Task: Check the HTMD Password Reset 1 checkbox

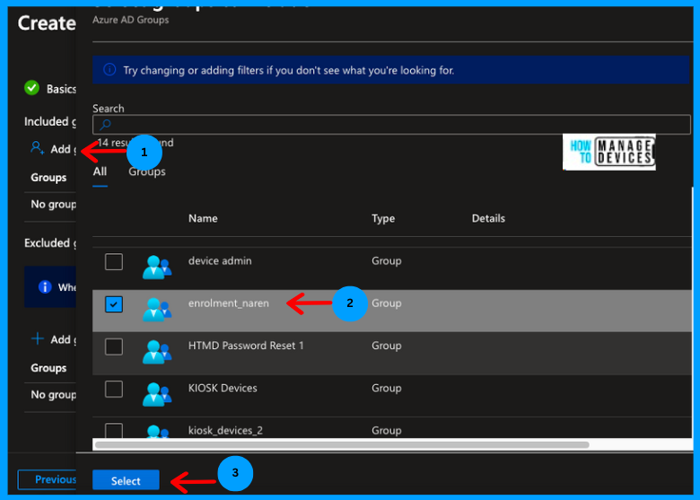Action: 114,346
